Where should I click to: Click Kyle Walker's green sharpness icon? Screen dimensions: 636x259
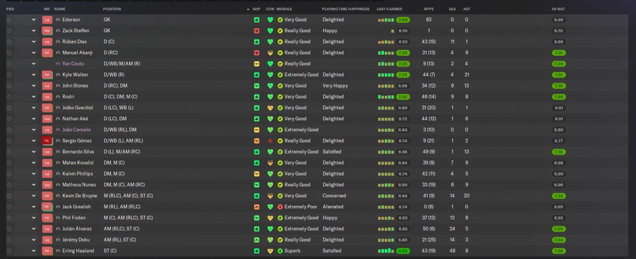(256, 75)
